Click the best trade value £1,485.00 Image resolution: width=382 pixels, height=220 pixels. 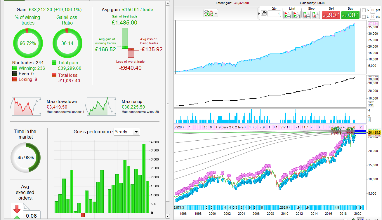(124, 23)
